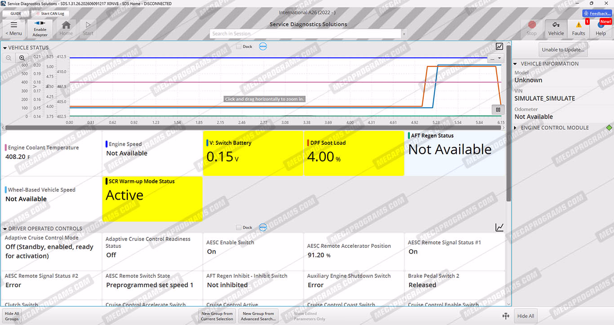Image resolution: width=614 pixels, height=325 pixels.
Task: Click the Feedback link
Action: click(x=597, y=13)
